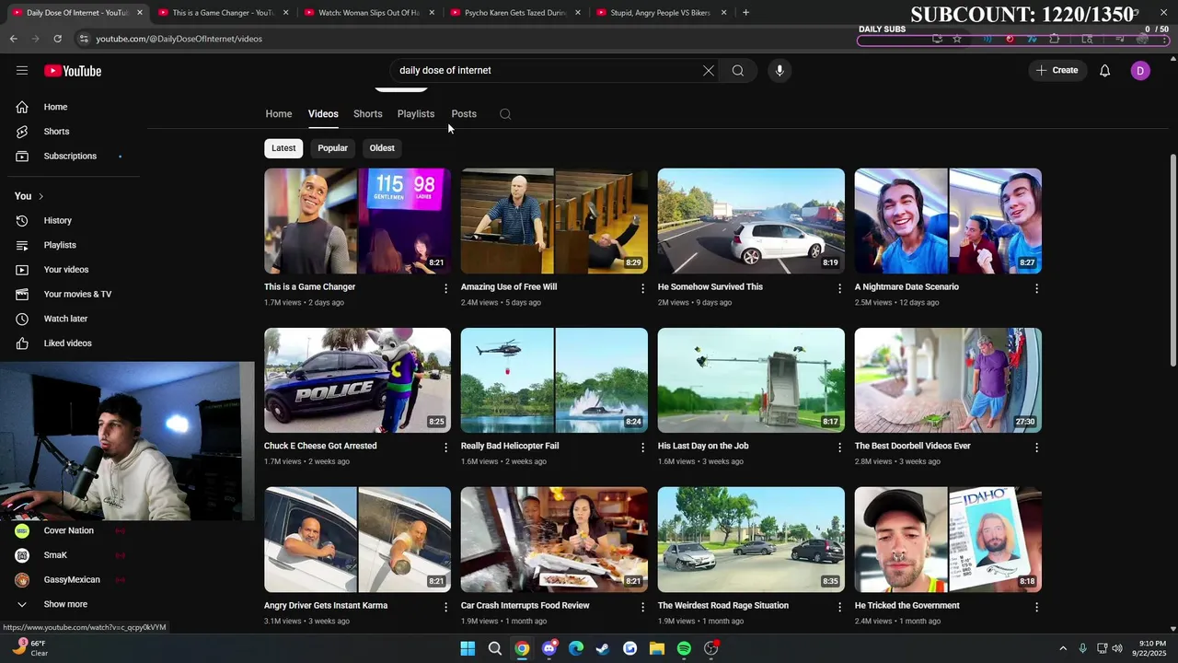Open options for This is a Game Changer

point(446,288)
